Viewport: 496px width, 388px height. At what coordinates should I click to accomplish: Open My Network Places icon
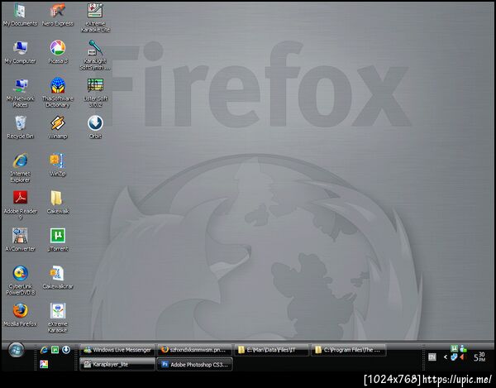coord(20,93)
